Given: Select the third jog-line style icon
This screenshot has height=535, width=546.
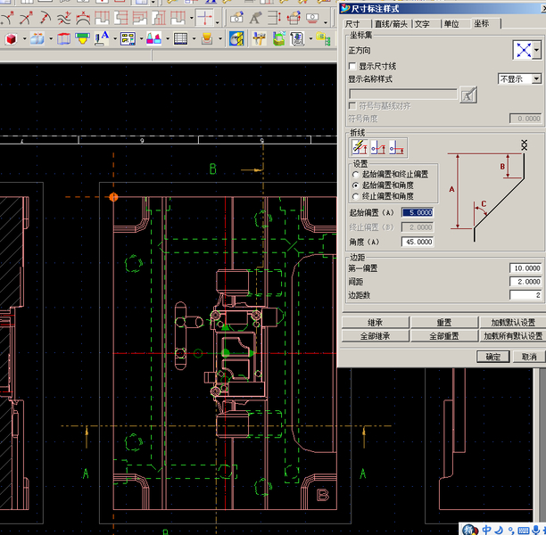Looking at the screenshot, I should point(397,148).
